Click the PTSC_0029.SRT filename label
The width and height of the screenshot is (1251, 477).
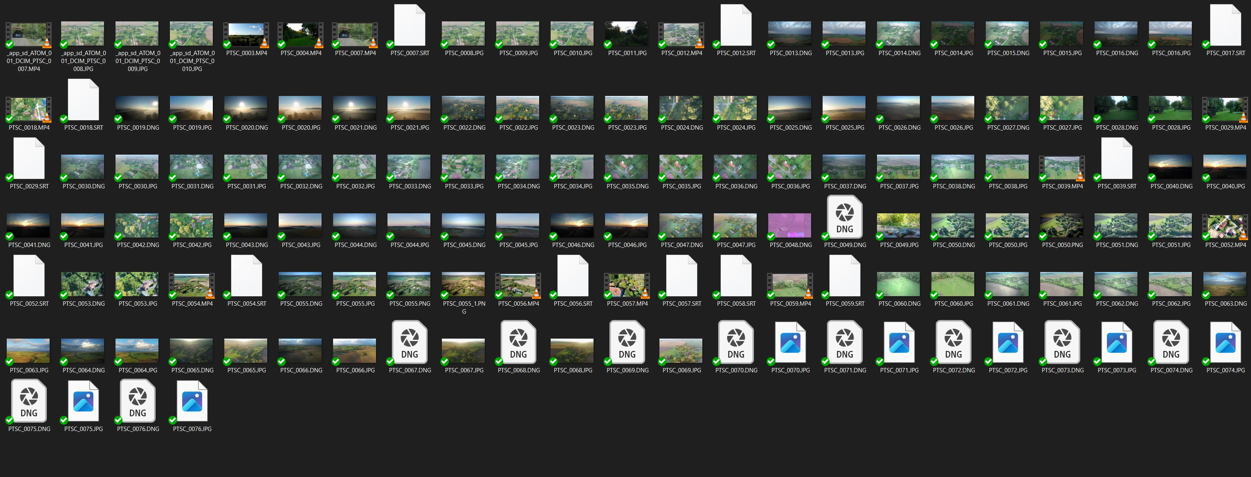(x=29, y=186)
